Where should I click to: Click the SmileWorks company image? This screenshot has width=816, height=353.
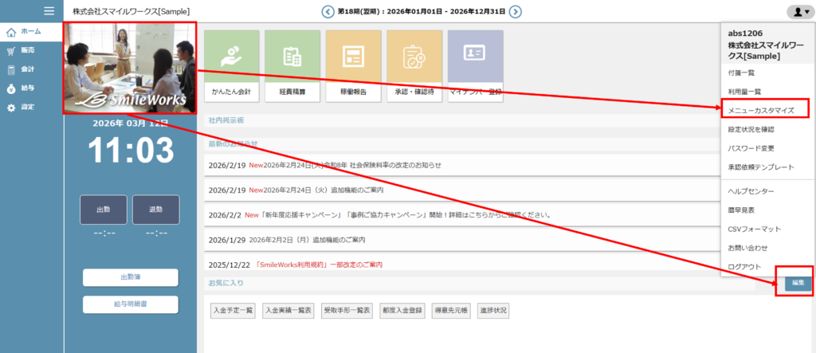click(130, 67)
